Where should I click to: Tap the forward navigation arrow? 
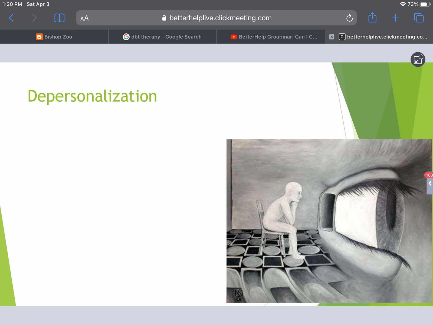pos(34,18)
